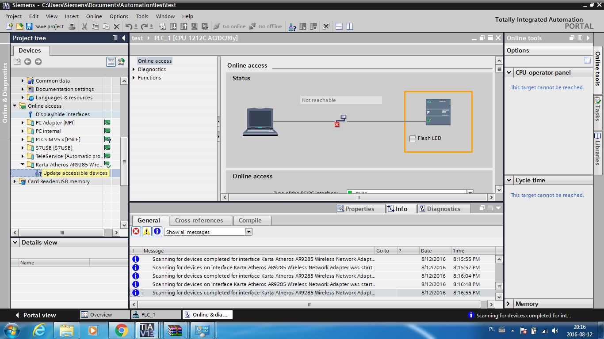Click the Start runtime (RT) icon
This screenshot has width=604, height=339.
point(205,26)
